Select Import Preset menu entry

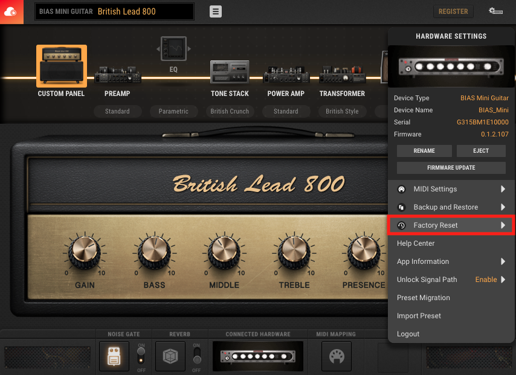(x=451, y=315)
